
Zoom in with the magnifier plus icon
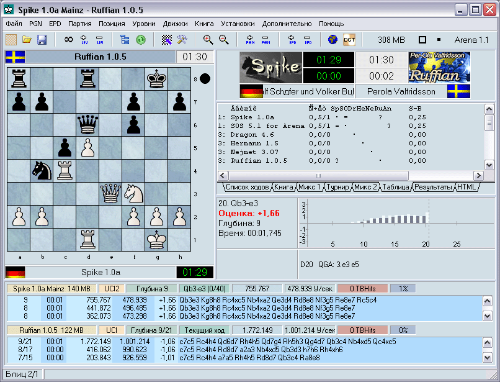208,40
